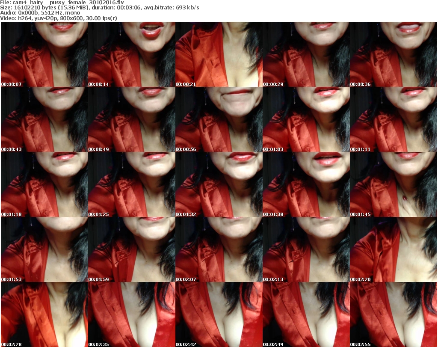Select the frame marked 00:00:14
The height and width of the screenshot is (347, 438).
click(132, 55)
